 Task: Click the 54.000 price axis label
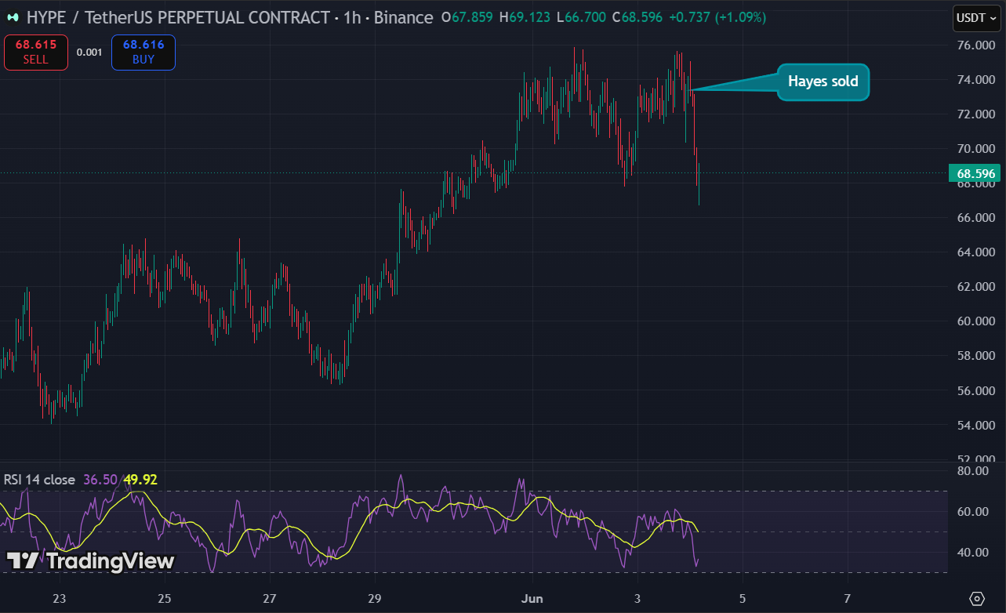click(x=975, y=425)
